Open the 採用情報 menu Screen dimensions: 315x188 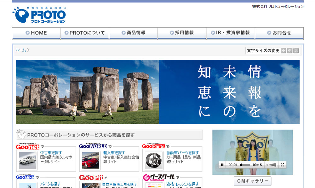[182, 33]
